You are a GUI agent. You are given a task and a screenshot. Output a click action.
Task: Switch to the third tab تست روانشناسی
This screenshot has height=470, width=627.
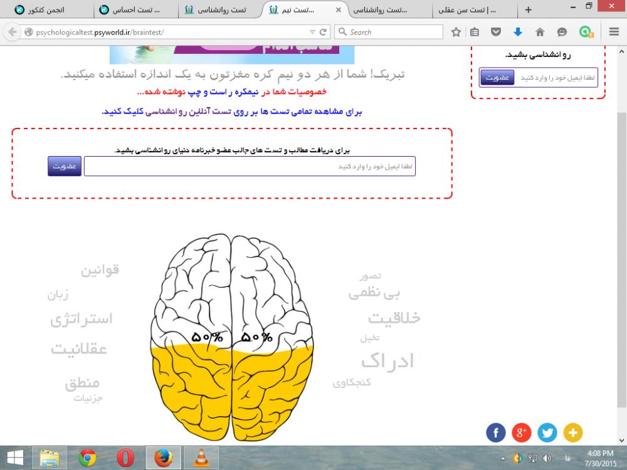coord(219,9)
